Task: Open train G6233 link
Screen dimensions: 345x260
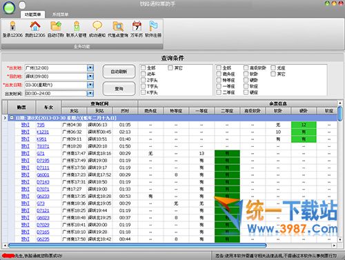Action: pyautogui.click(x=43, y=196)
